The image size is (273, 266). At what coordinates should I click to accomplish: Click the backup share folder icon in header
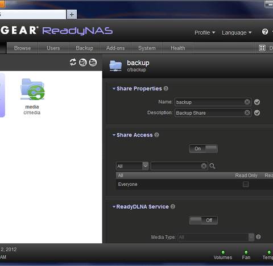[x=115, y=66]
